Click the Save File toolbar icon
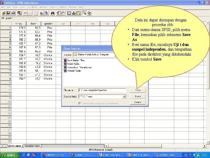 click(8, 13)
